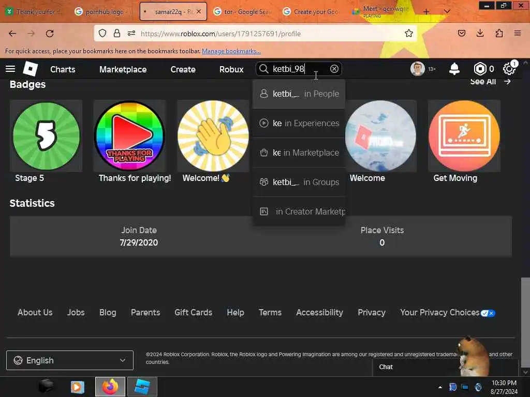Screen dimensions: 530x397
Task: Open the About Us footer link
Action: 35,313
